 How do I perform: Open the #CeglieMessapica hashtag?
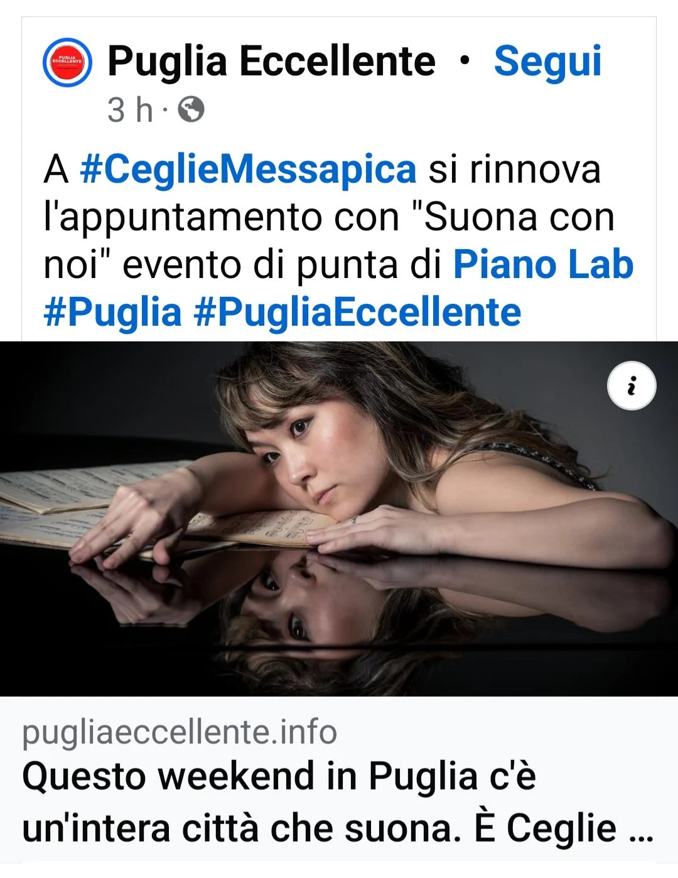(249, 169)
